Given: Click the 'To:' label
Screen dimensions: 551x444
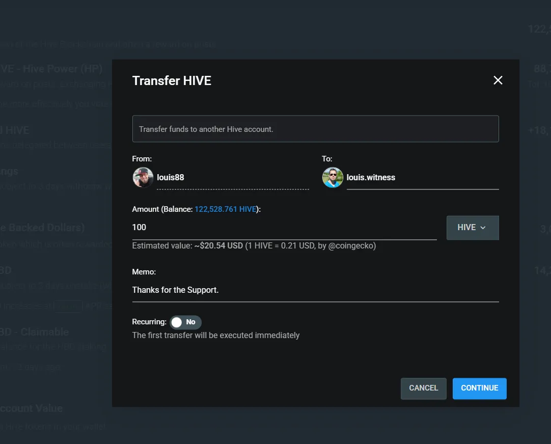Looking at the screenshot, I should (327, 159).
